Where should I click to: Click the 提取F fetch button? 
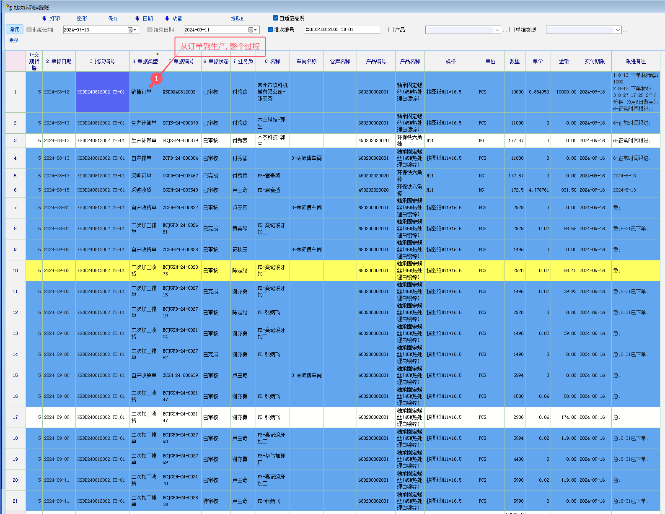pyautogui.click(x=237, y=18)
